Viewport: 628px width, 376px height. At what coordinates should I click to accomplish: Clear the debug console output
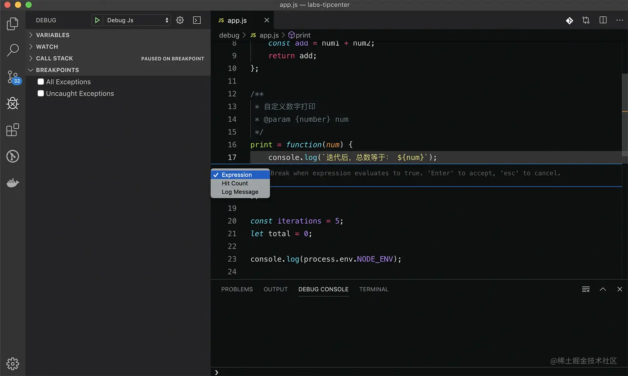pyautogui.click(x=586, y=289)
